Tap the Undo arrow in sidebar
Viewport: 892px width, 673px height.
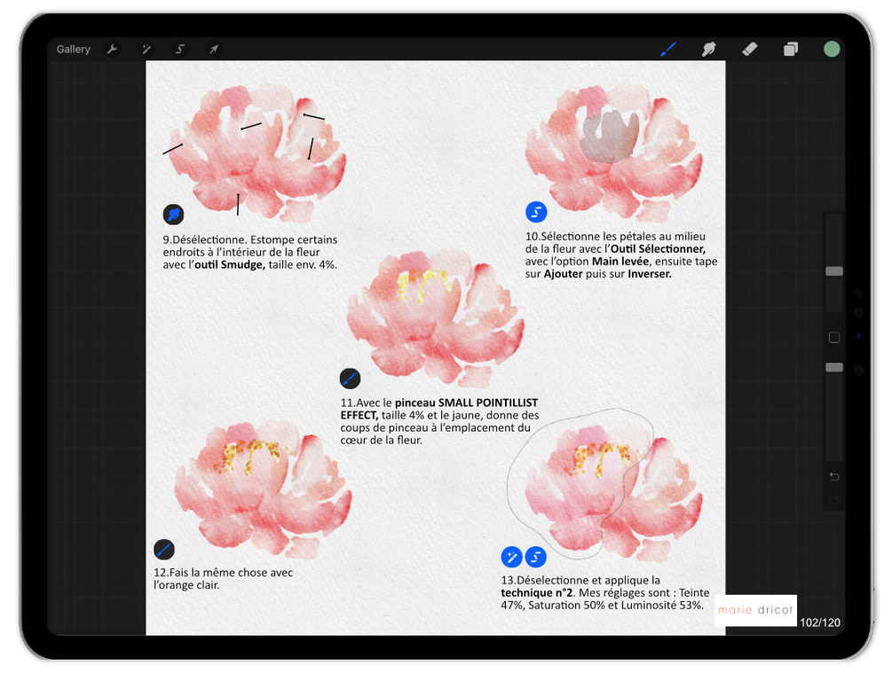834,476
